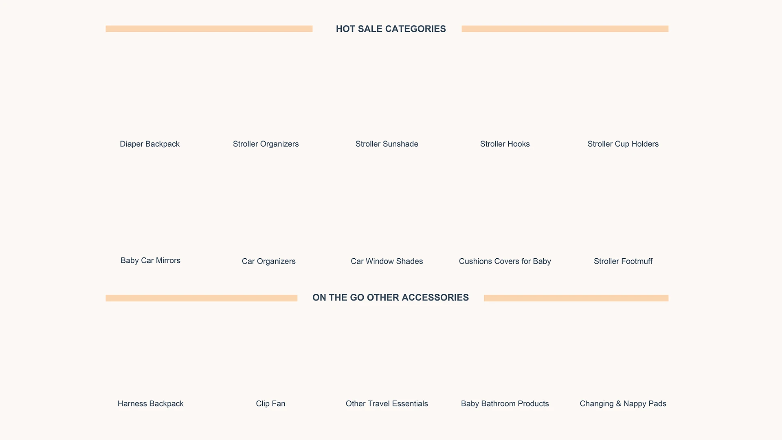This screenshot has height=440, width=782.
Task: View Changing & Nappy Pads category
Action: (623, 403)
